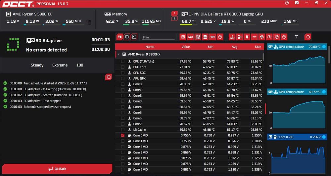Viewport: 331px width, 176px height.
Task: Click the 01:00:00 test duration timer
Action: click(101, 49)
